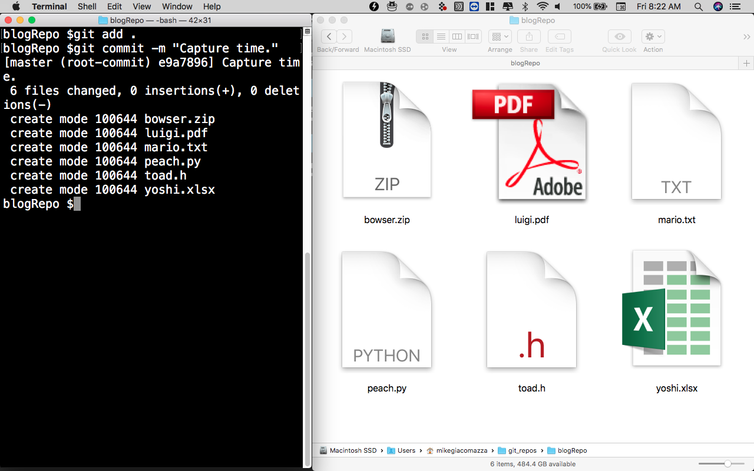Open the Arrange dropdown menu
This screenshot has height=471, width=754.
(x=500, y=36)
